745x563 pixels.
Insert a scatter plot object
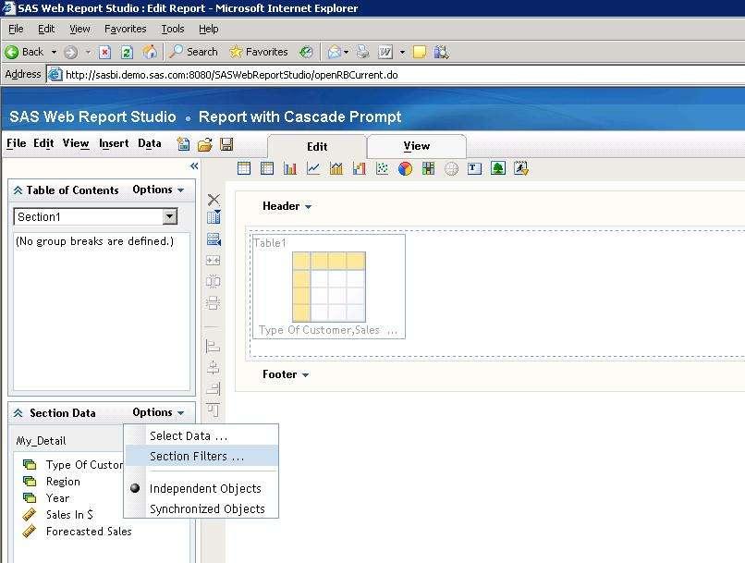point(382,168)
